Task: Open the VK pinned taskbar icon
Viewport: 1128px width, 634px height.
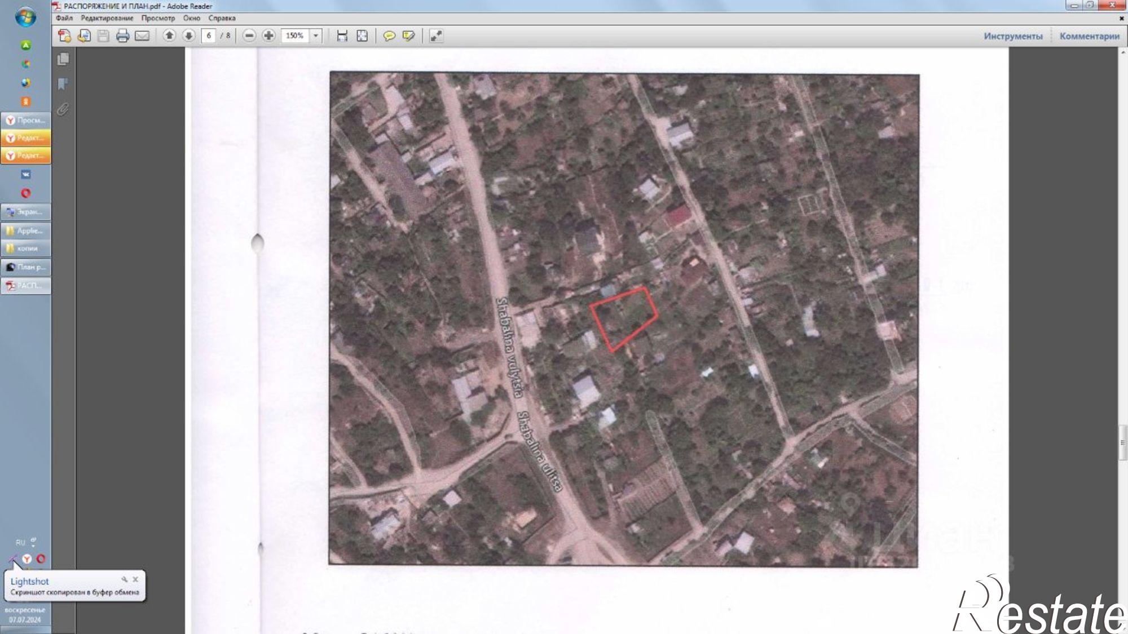Action: pos(25,174)
